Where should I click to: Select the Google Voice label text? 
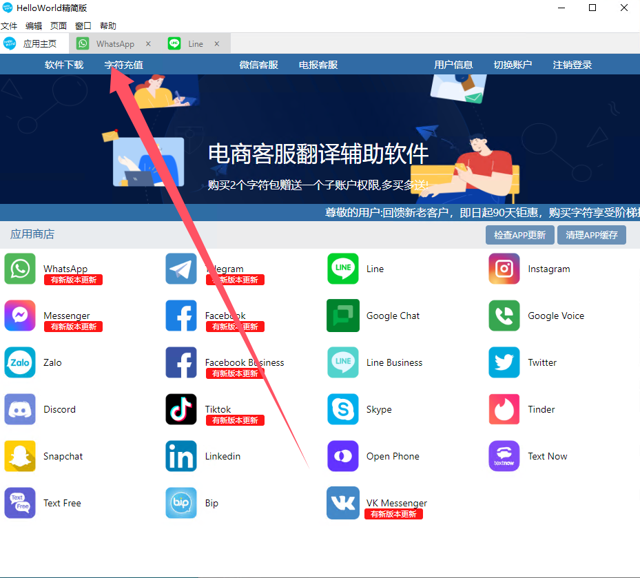556,316
